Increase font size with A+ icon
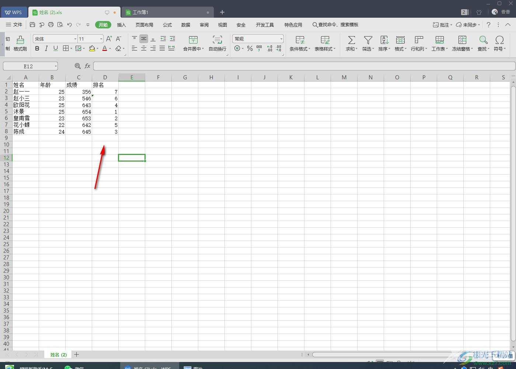The image size is (516, 369). pyautogui.click(x=109, y=39)
